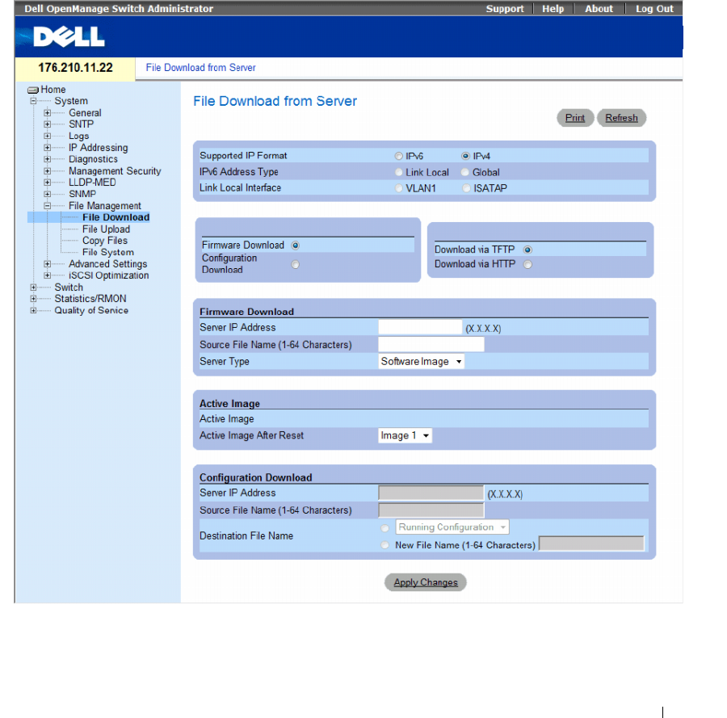
Task: Open the Active Image After Reset dropdown
Action: click(406, 435)
